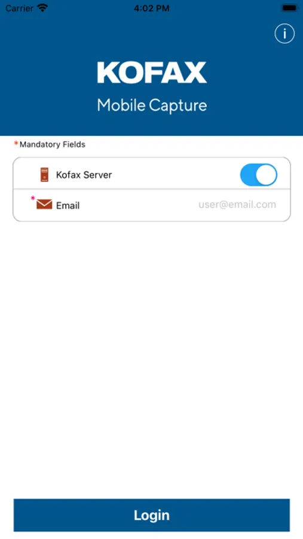Tap the white knob of server toggle
This screenshot has width=303, height=539.
(x=267, y=175)
